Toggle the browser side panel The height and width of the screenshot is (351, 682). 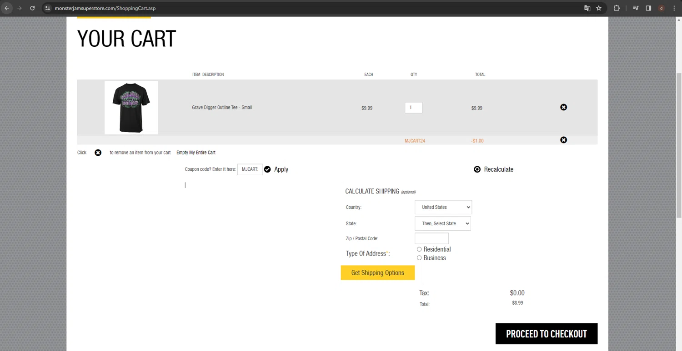click(x=648, y=8)
